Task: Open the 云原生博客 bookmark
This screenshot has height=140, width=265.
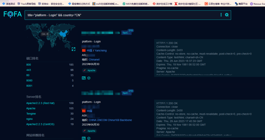Action: (x=218, y=4)
